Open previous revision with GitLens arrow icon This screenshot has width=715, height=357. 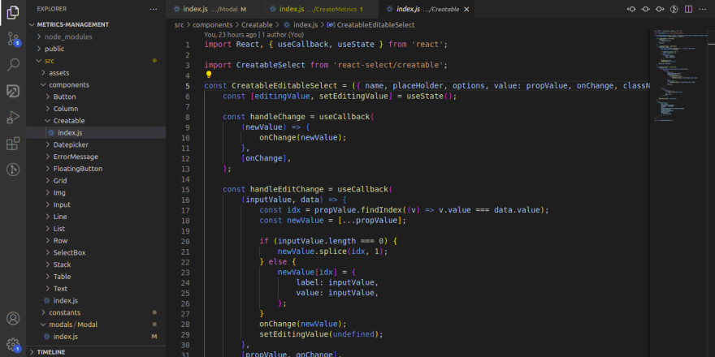pos(631,9)
